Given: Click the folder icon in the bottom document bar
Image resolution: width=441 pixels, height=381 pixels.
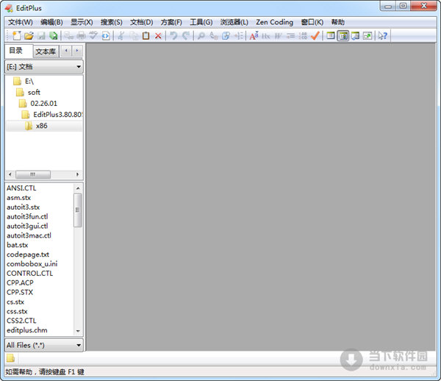Looking at the screenshot, I should coord(11,358).
